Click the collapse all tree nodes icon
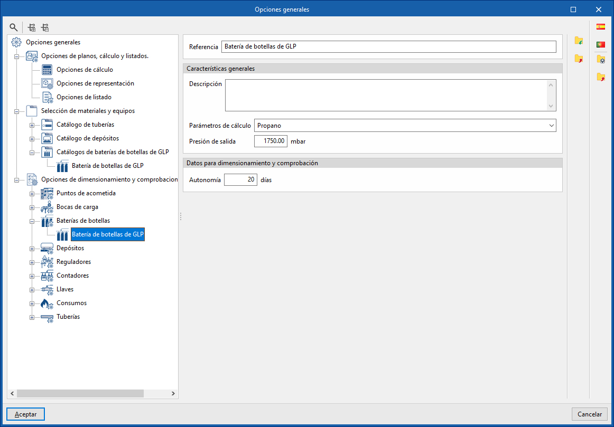Image resolution: width=614 pixels, height=427 pixels. [x=45, y=27]
